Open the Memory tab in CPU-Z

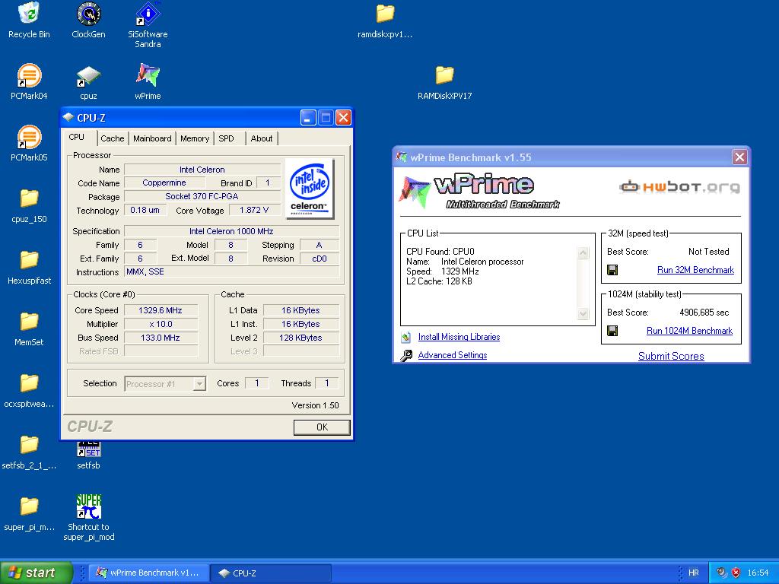point(195,138)
